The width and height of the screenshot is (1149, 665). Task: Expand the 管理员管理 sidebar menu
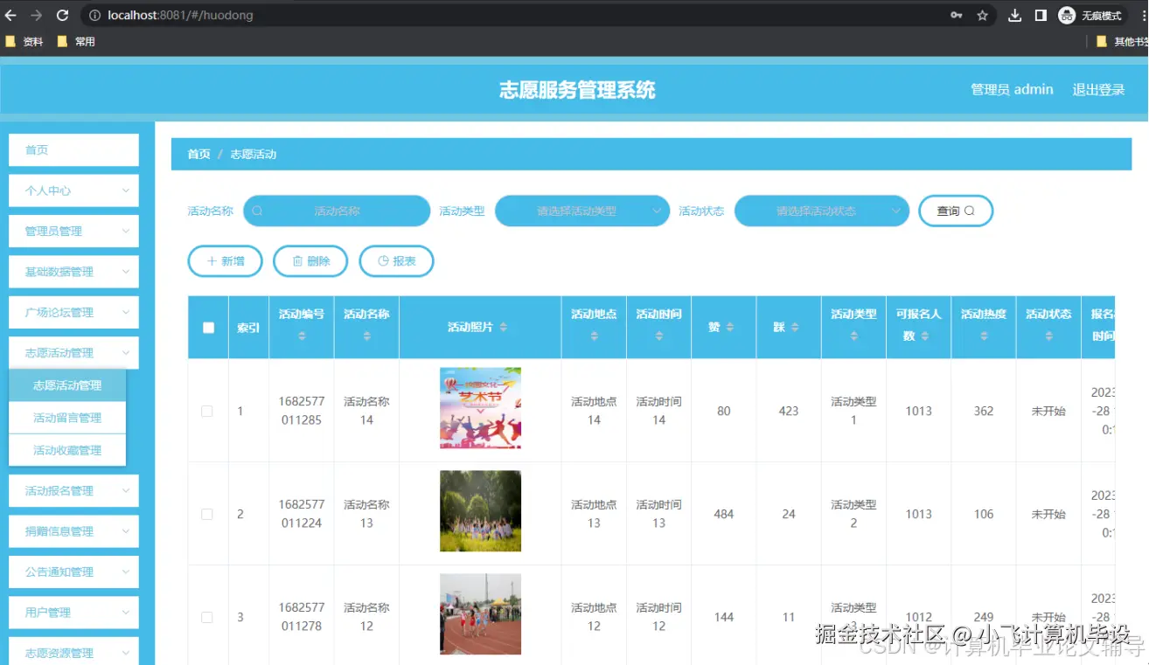(73, 232)
